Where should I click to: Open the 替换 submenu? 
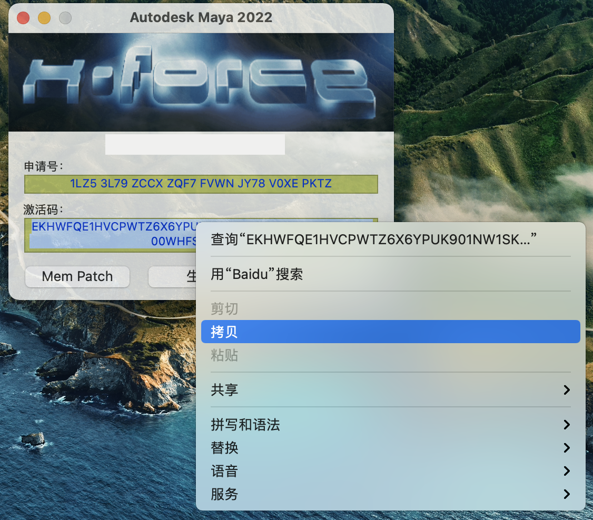(390, 448)
